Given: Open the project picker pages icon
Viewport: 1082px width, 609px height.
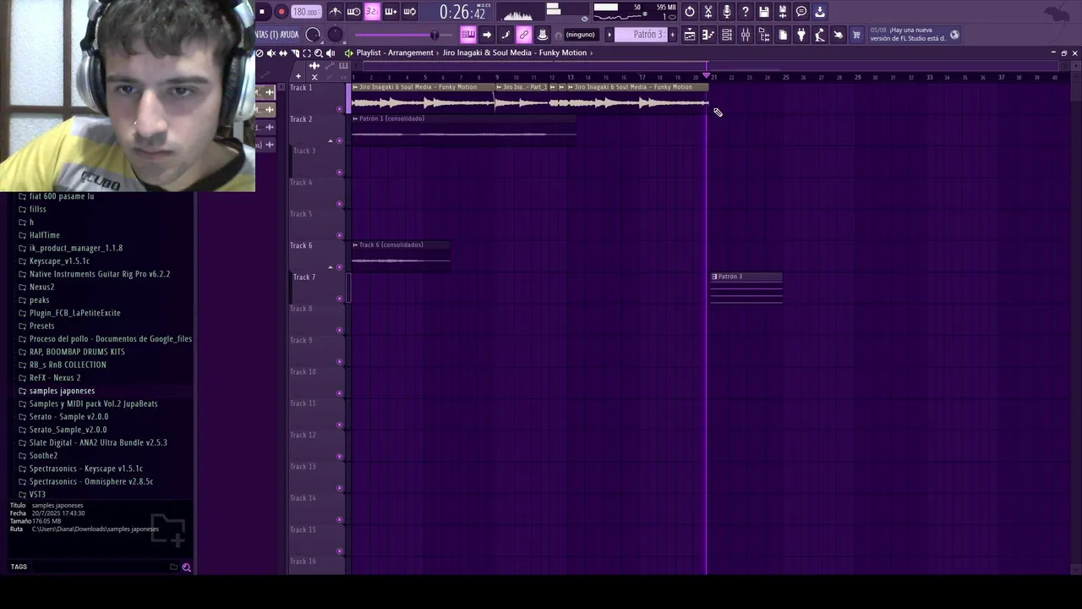Looking at the screenshot, I should click(x=783, y=35).
